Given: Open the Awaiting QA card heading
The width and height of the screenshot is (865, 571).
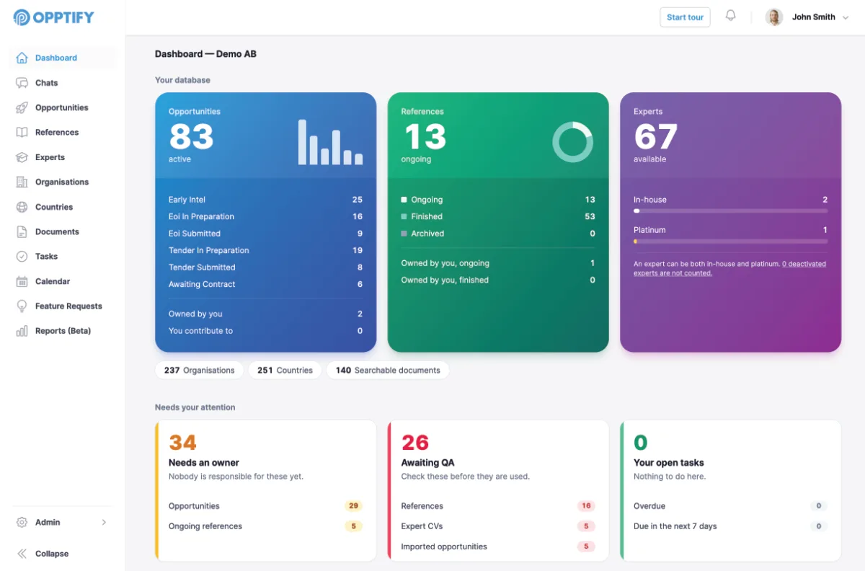Looking at the screenshot, I should [427, 463].
